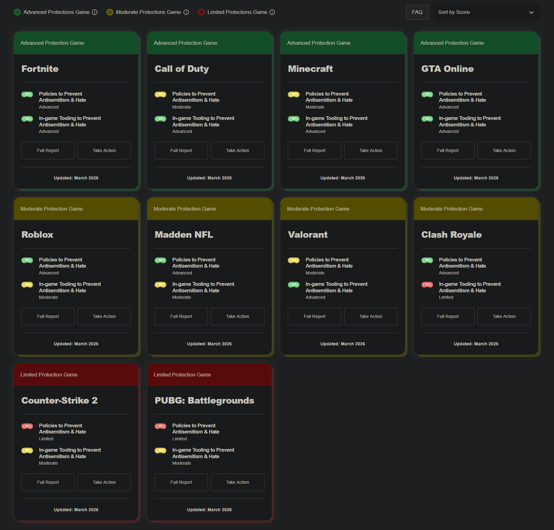Open the Sort by Score dropdown
Image resolution: width=554 pixels, height=530 pixels.
click(487, 12)
